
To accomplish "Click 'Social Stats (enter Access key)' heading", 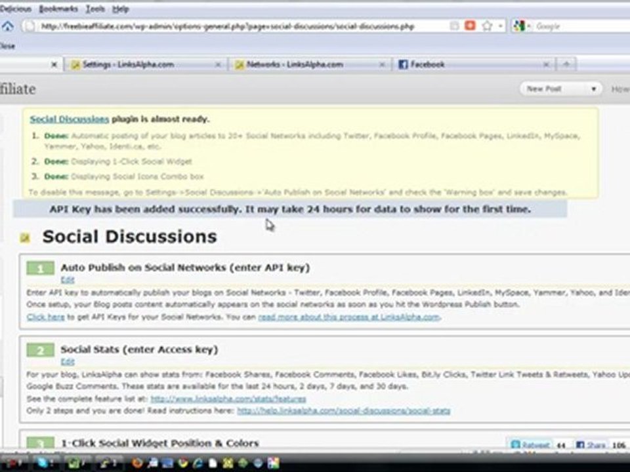I will pyautogui.click(x=139, y=349).
